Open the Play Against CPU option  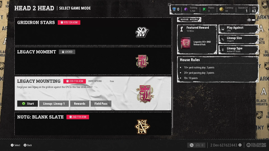pyautogui.click(x=239, y=29)
